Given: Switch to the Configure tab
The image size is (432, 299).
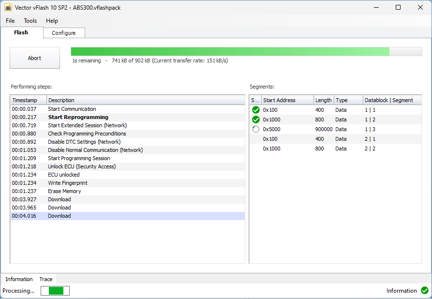Looking at the screenshot, I should tap(64, 33).
